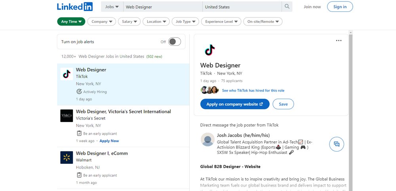Click the Walmart company name text

point(84,160)
